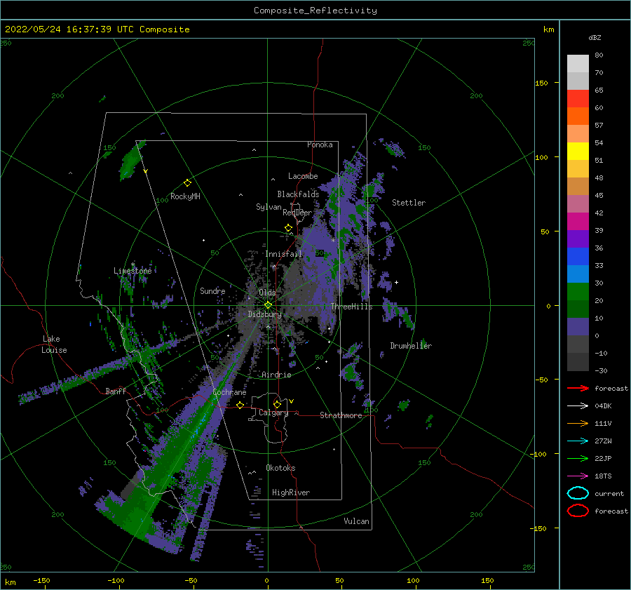The image size is (631, 590).
Task: Click the 150 tick on bottom km axis
Action: pyautogui.click(x=487, y=580)
